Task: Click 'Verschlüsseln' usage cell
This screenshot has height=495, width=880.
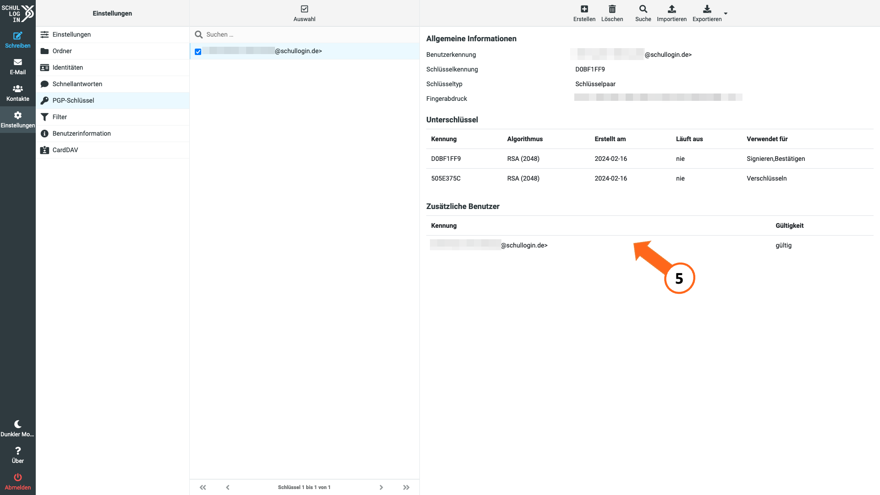Action: pyautogui.click(x=766, y=178)
